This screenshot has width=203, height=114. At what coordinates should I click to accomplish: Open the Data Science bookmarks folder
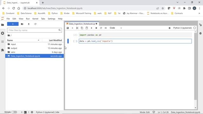(24, 13)
